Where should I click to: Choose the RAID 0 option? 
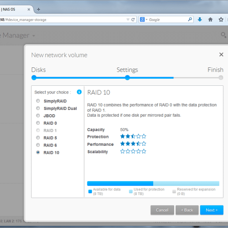[x=38, y=123]
